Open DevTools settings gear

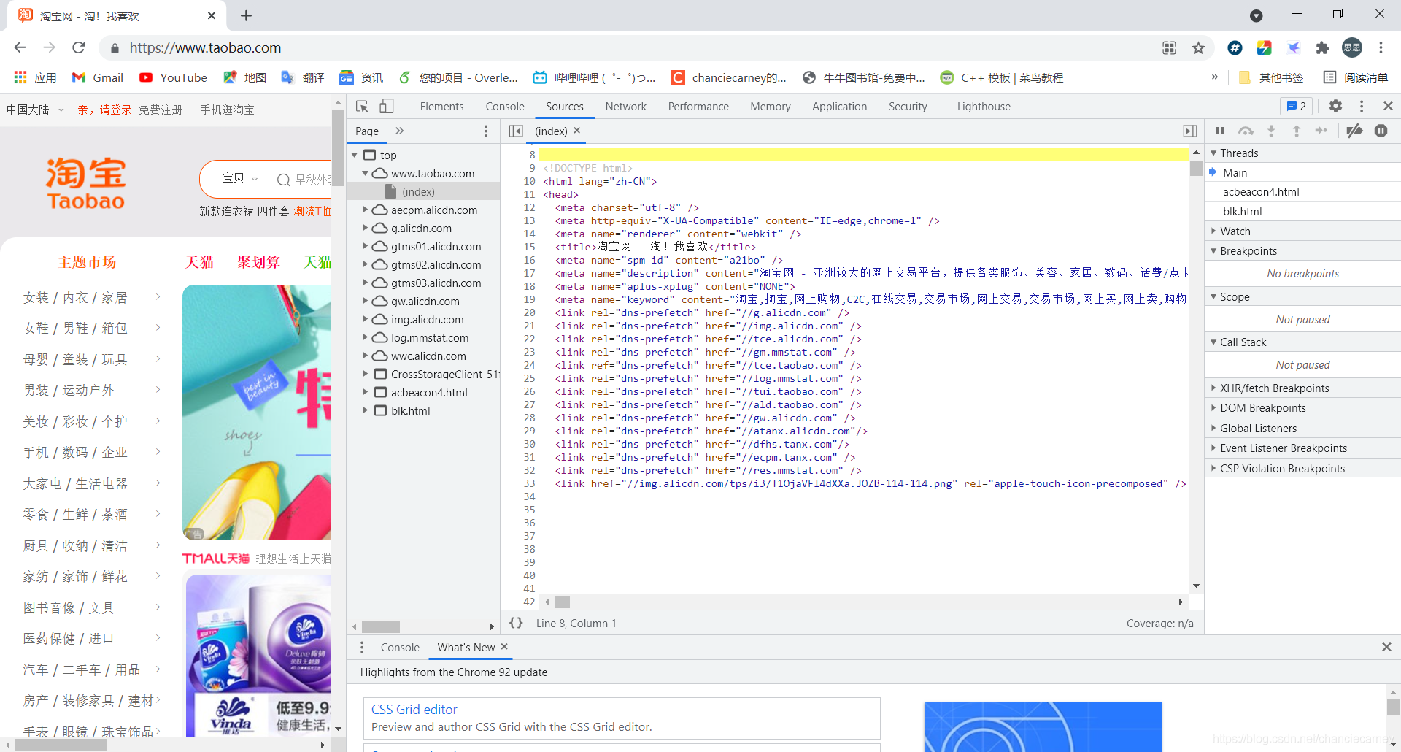(1335, 107)
